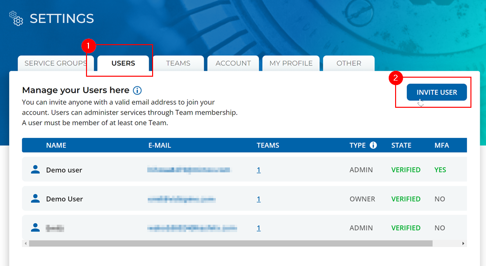Select the Users tab

pos(123,64)
